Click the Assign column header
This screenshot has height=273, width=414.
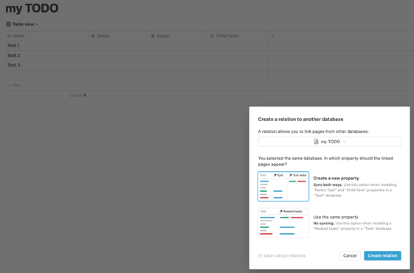tap(178, 35)
